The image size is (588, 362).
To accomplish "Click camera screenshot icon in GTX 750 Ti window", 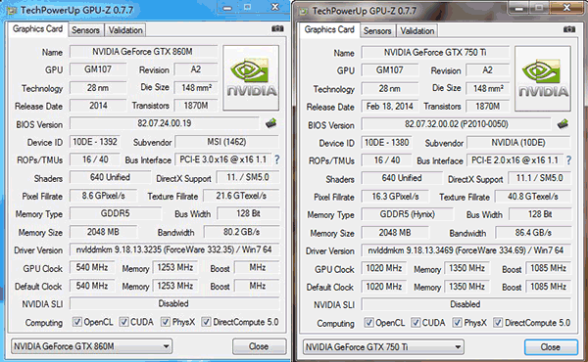I will tap(569, 29).
